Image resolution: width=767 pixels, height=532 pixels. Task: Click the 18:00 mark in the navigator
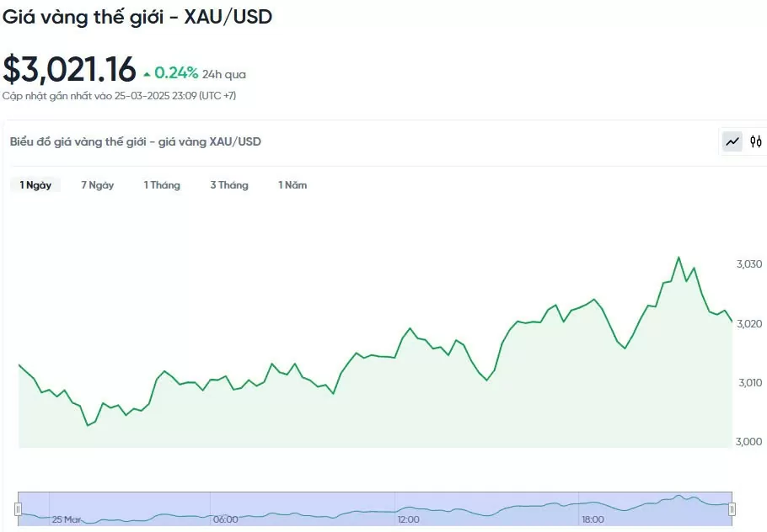593,519
